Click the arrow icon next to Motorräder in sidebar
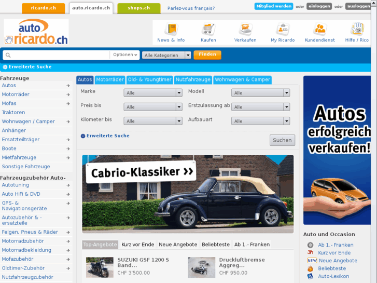Viewport: 377px width, 283px height. coord(68,95)
